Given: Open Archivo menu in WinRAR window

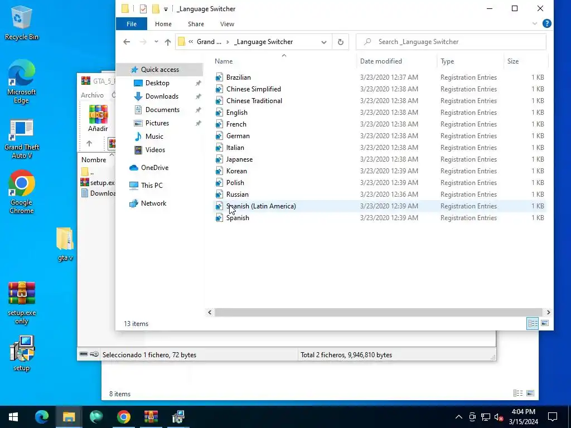Looking at the screenshot, I should 92,95.
